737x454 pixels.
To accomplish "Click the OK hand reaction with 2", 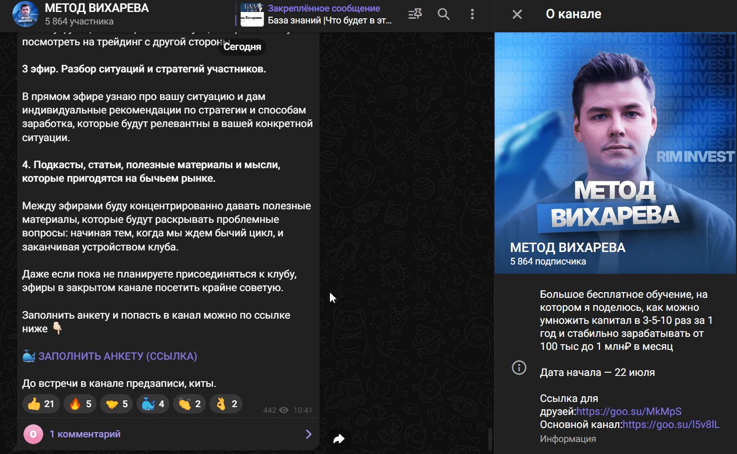I will point(226,404).
